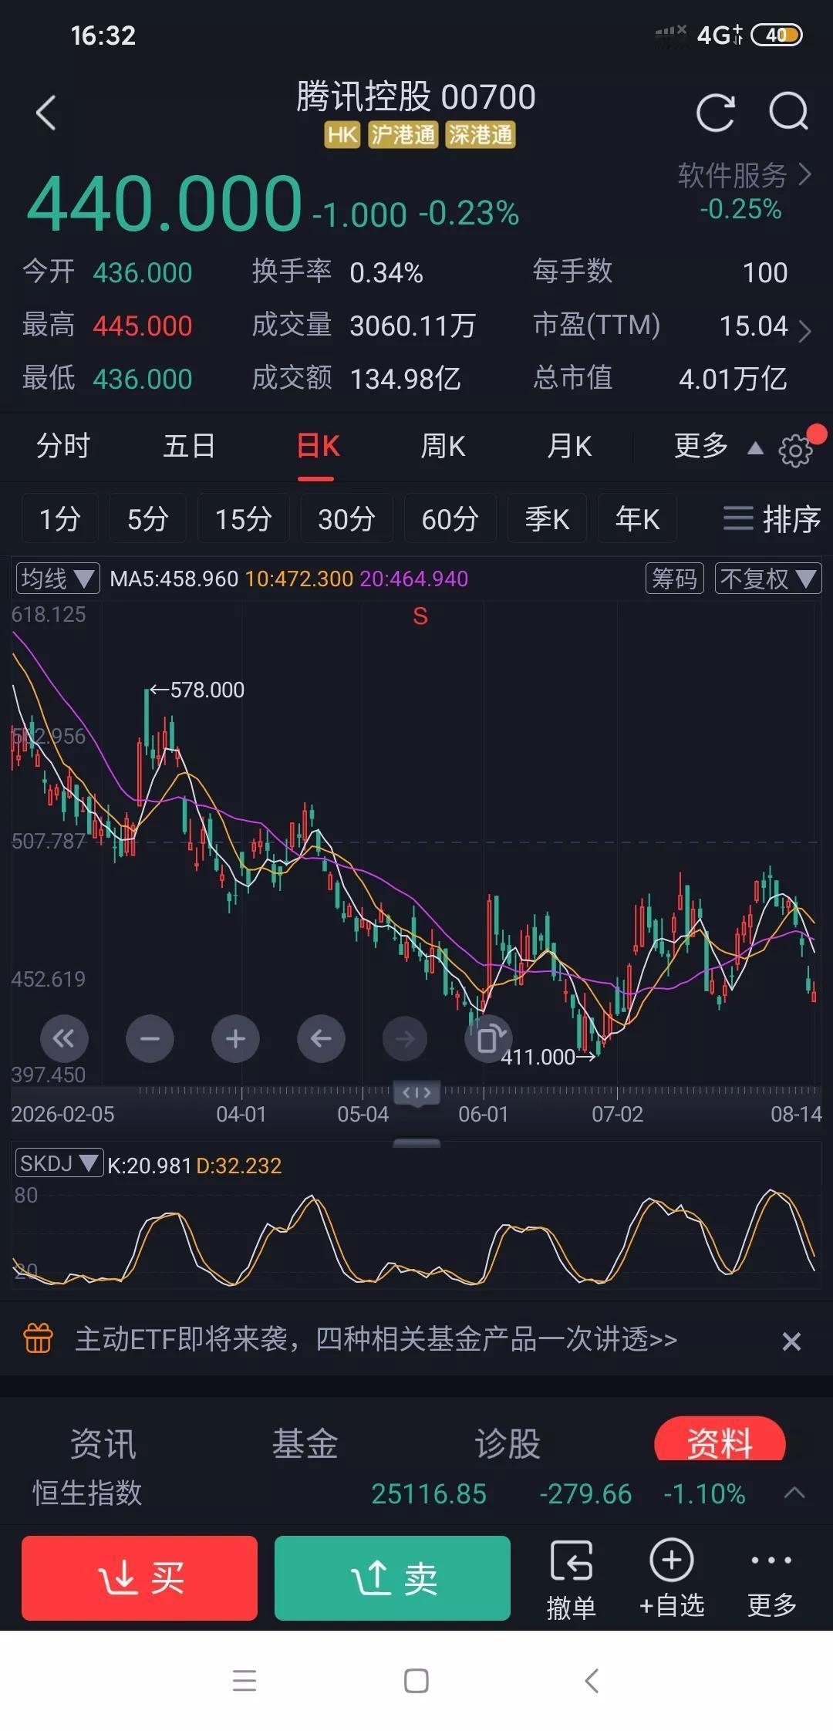Tap the gift icon in ETF banner
The image size is (833, 1731).
click(38, 1338)
